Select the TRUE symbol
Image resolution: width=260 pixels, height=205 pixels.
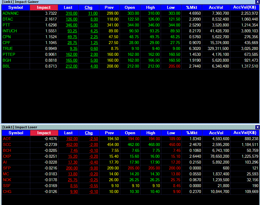pos(8,48)
